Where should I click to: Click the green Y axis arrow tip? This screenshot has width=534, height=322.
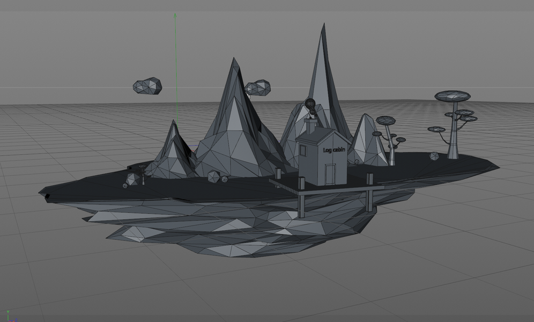coord(175,14)
